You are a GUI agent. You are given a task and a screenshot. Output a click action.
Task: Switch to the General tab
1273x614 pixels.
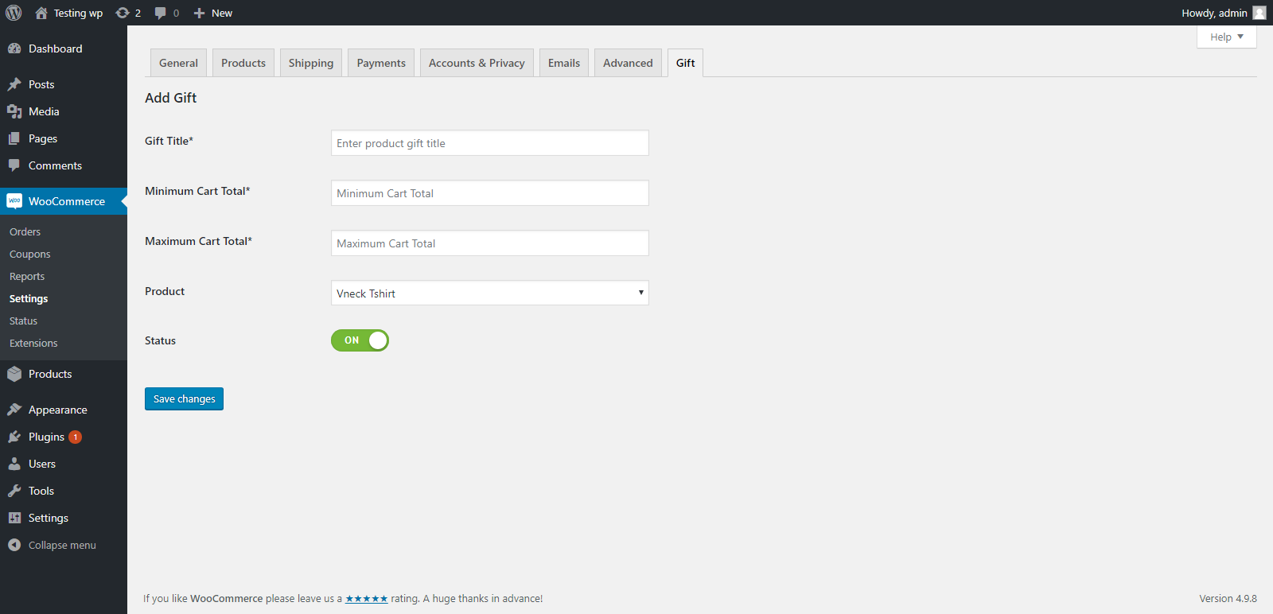click(x=178, y=63)
